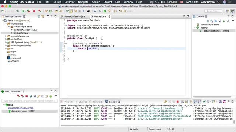Click the Console horizontal scrollbar
The height and width of the screenshot is (132, 236).
[82, 125]
